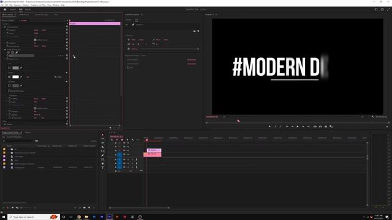Export frame with the camera icon
The height and width of the screenshot is (220, 392).
coord(326,127)
